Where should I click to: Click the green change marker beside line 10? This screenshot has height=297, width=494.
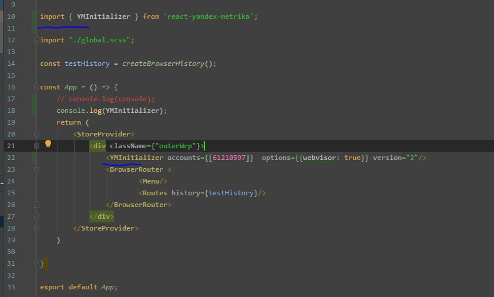tap(34, 22)
